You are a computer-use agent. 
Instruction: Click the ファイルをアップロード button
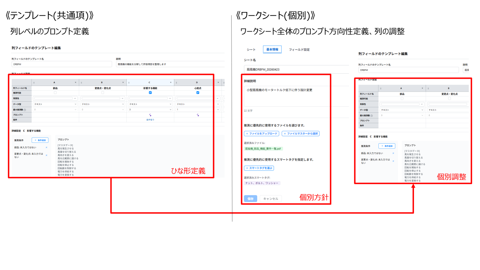[x=261, y=134]
